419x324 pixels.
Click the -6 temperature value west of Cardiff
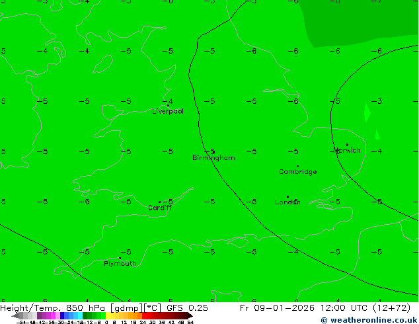85,202
